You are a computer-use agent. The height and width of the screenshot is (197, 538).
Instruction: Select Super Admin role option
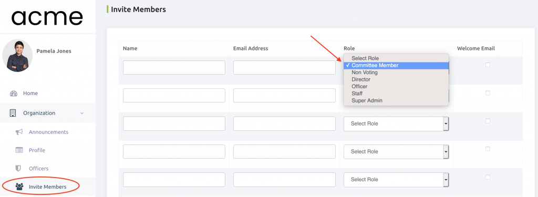[396, 100]
